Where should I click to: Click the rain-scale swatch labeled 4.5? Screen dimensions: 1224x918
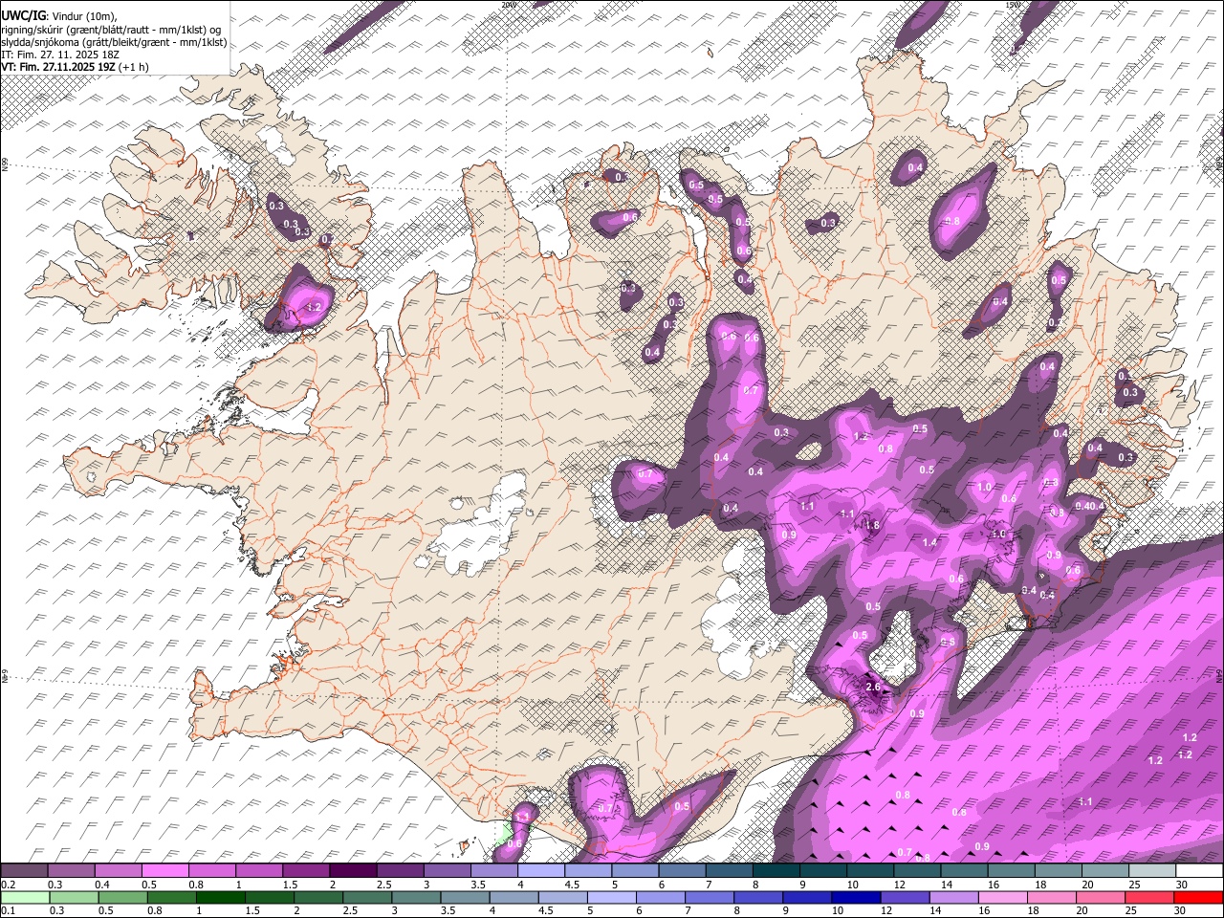point(563,897)
